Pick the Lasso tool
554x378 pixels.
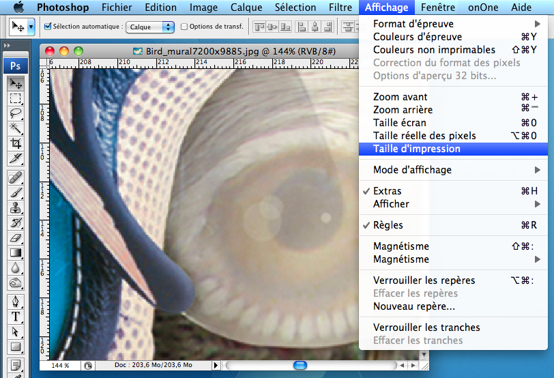pos(16,113)
